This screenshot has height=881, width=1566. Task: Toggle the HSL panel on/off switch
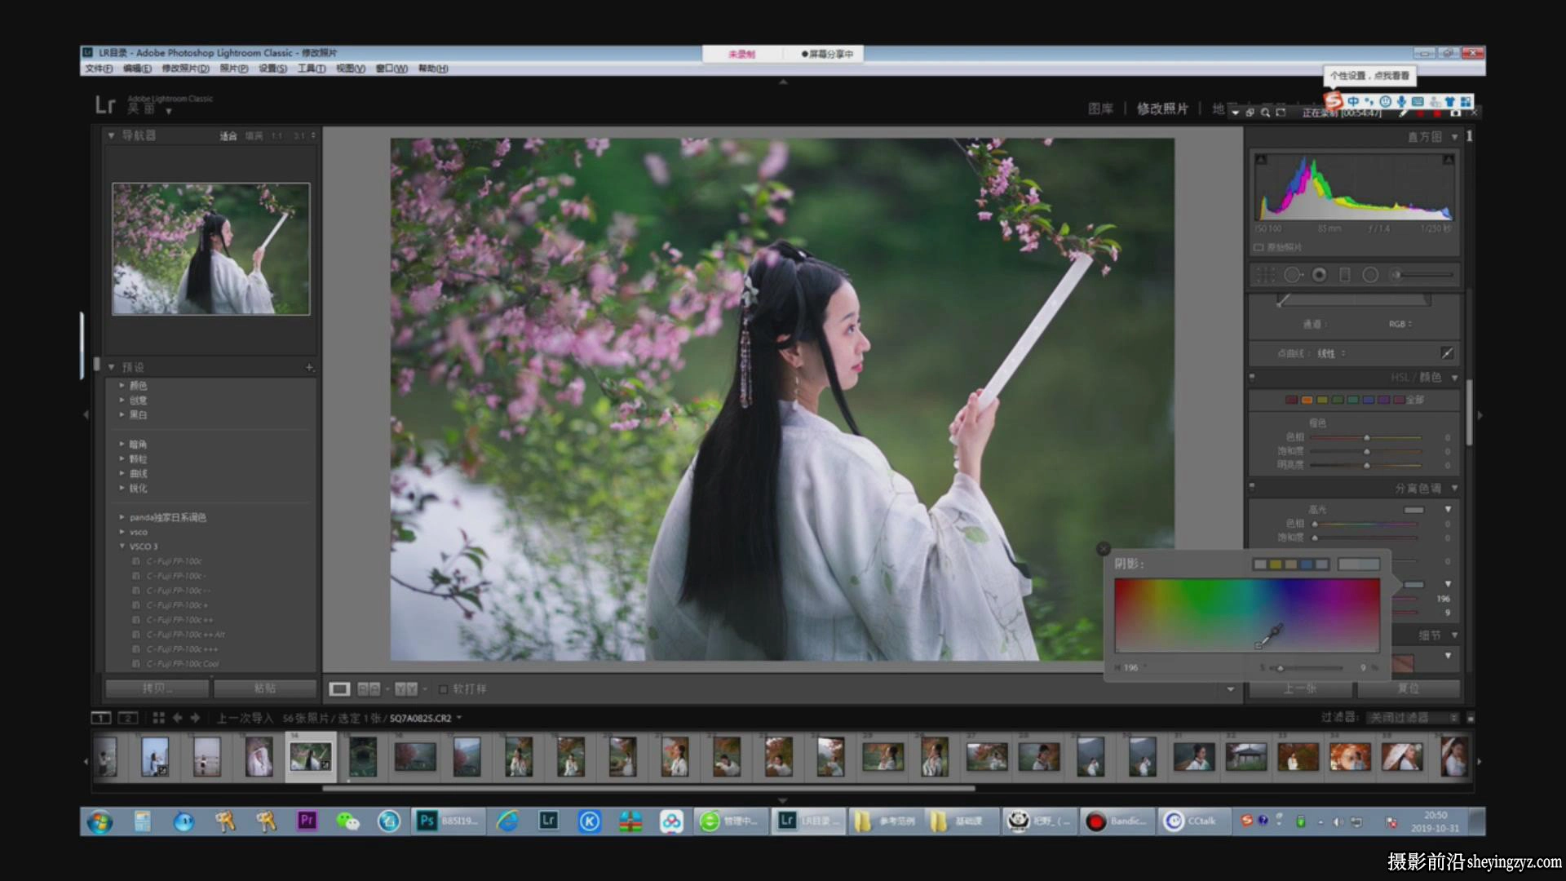1252,378
